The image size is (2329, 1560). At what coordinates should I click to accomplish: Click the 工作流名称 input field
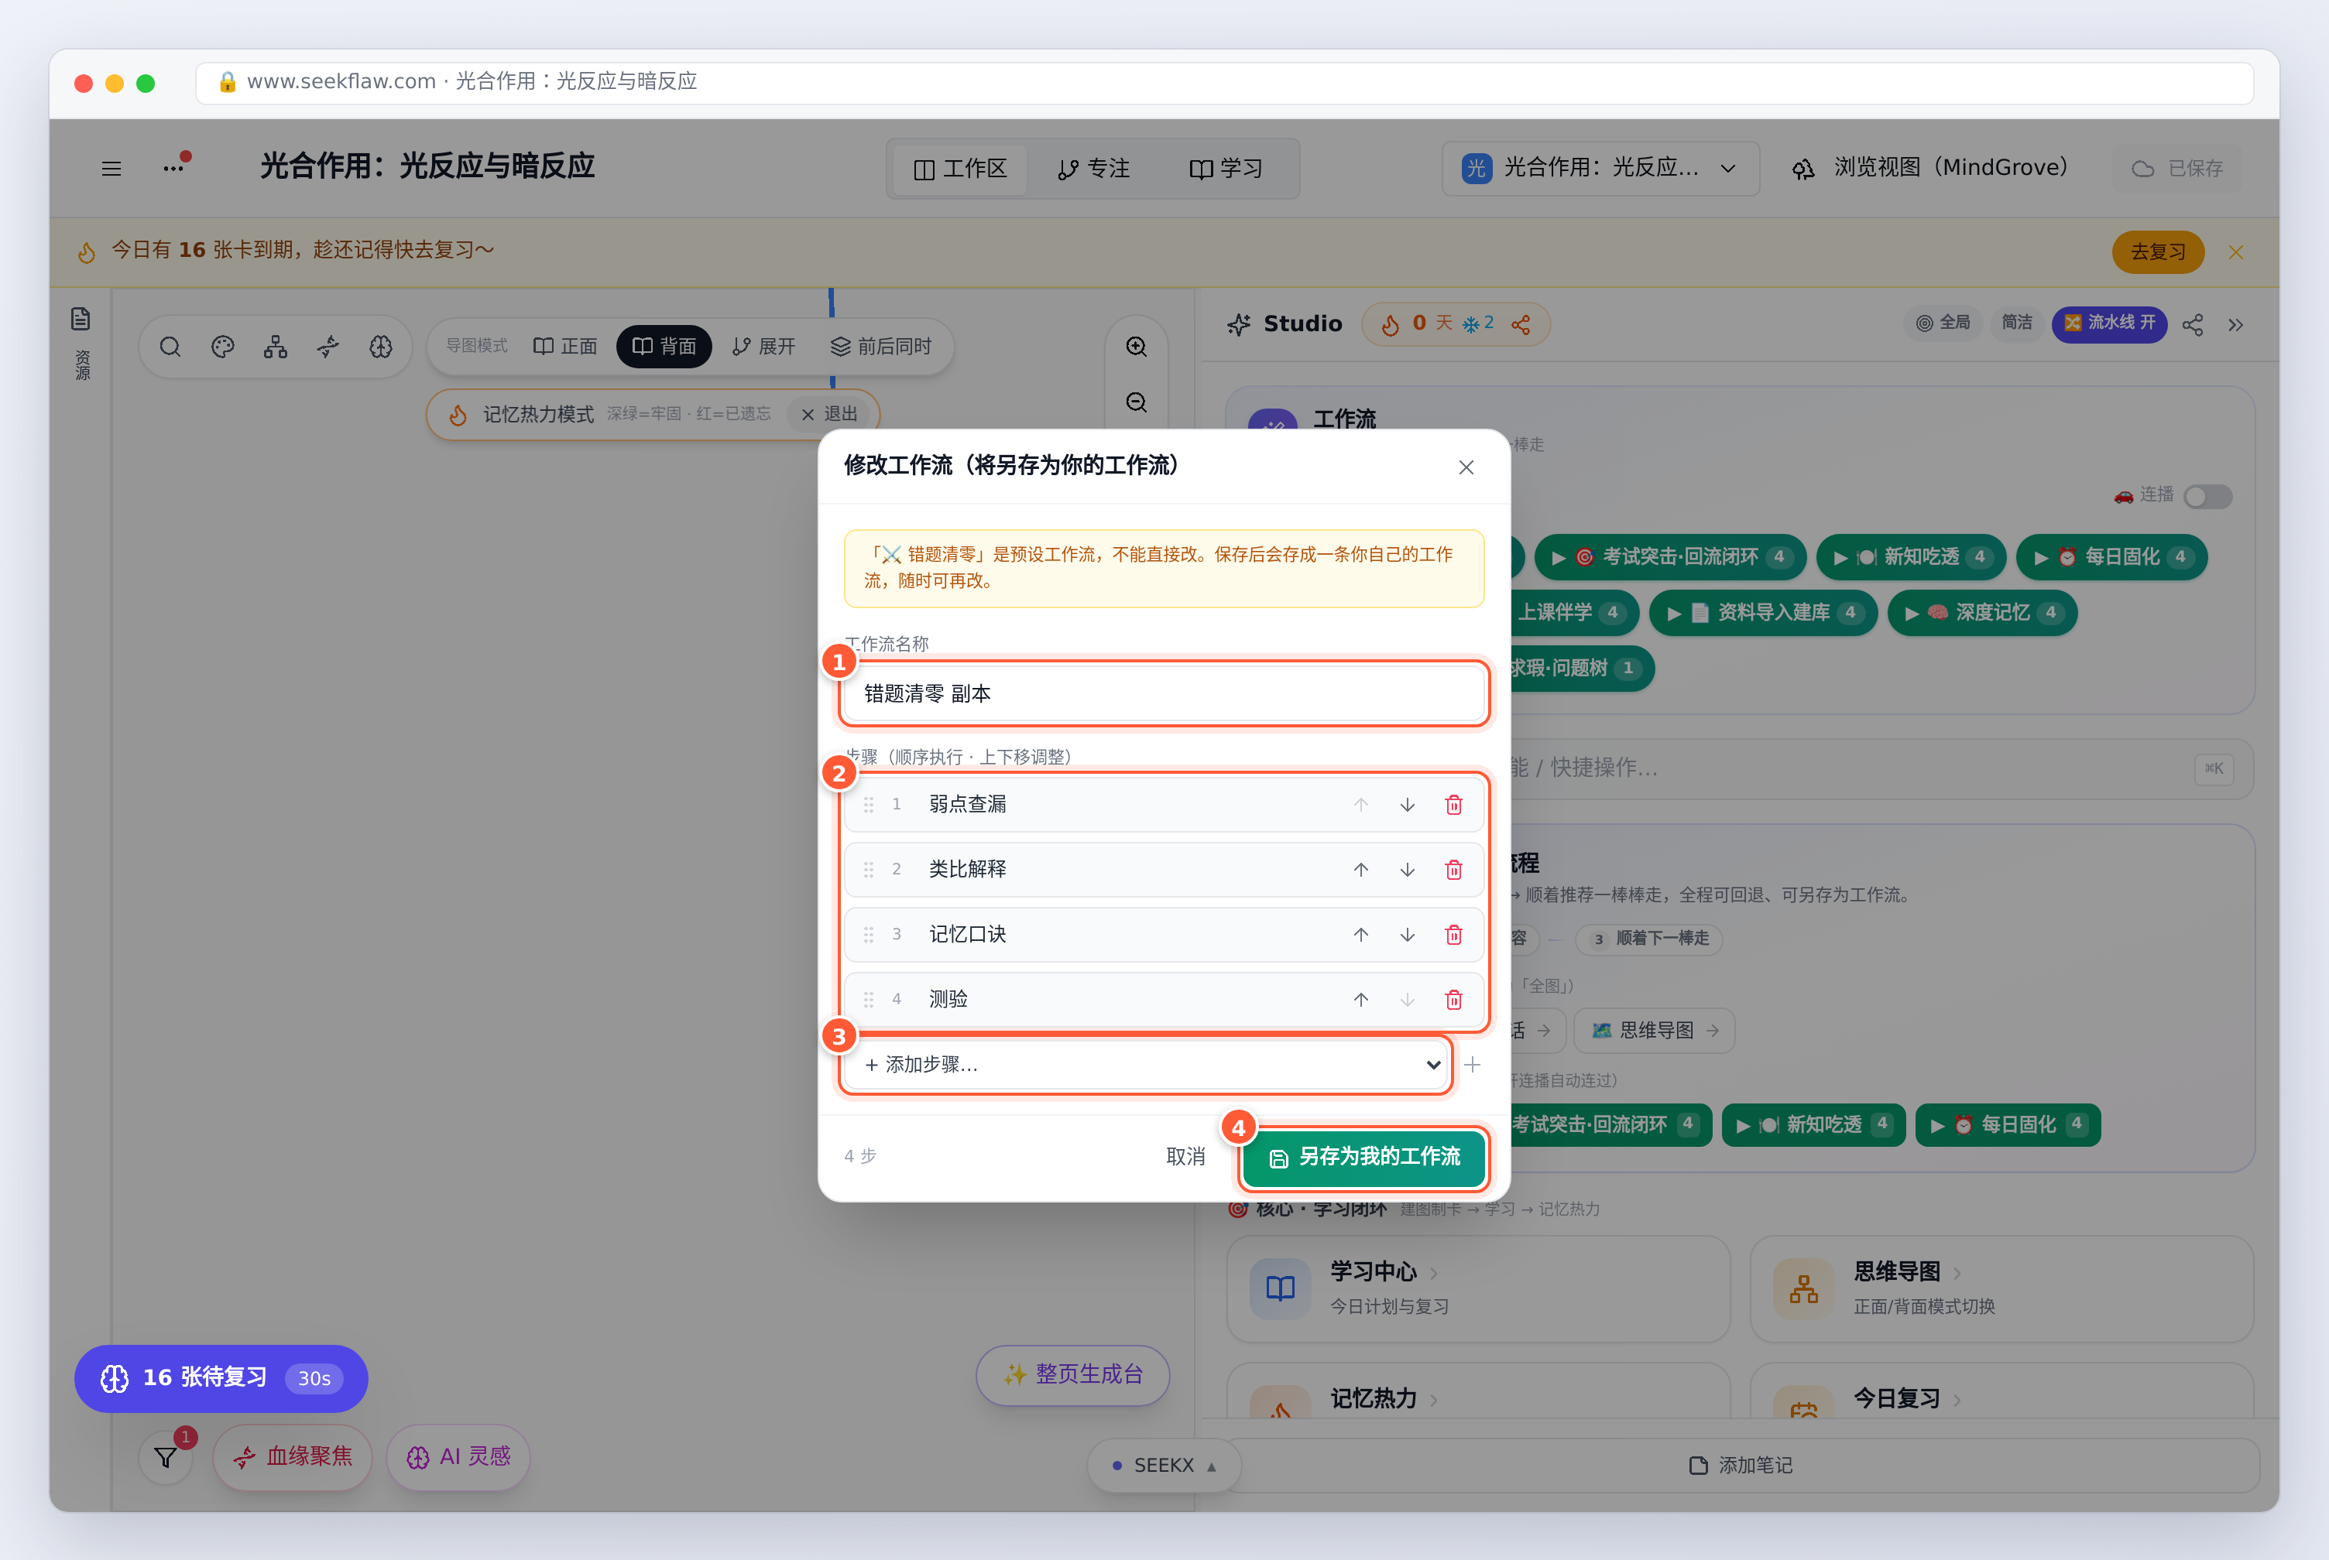[x=1164, y=693]
